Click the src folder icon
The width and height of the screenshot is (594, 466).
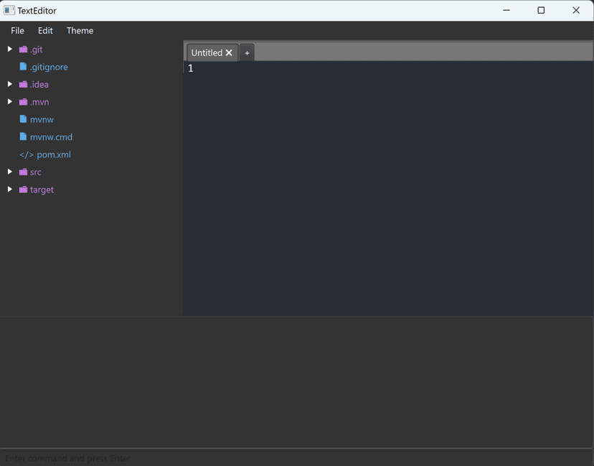pyautogui.click(x=23, y=172)
